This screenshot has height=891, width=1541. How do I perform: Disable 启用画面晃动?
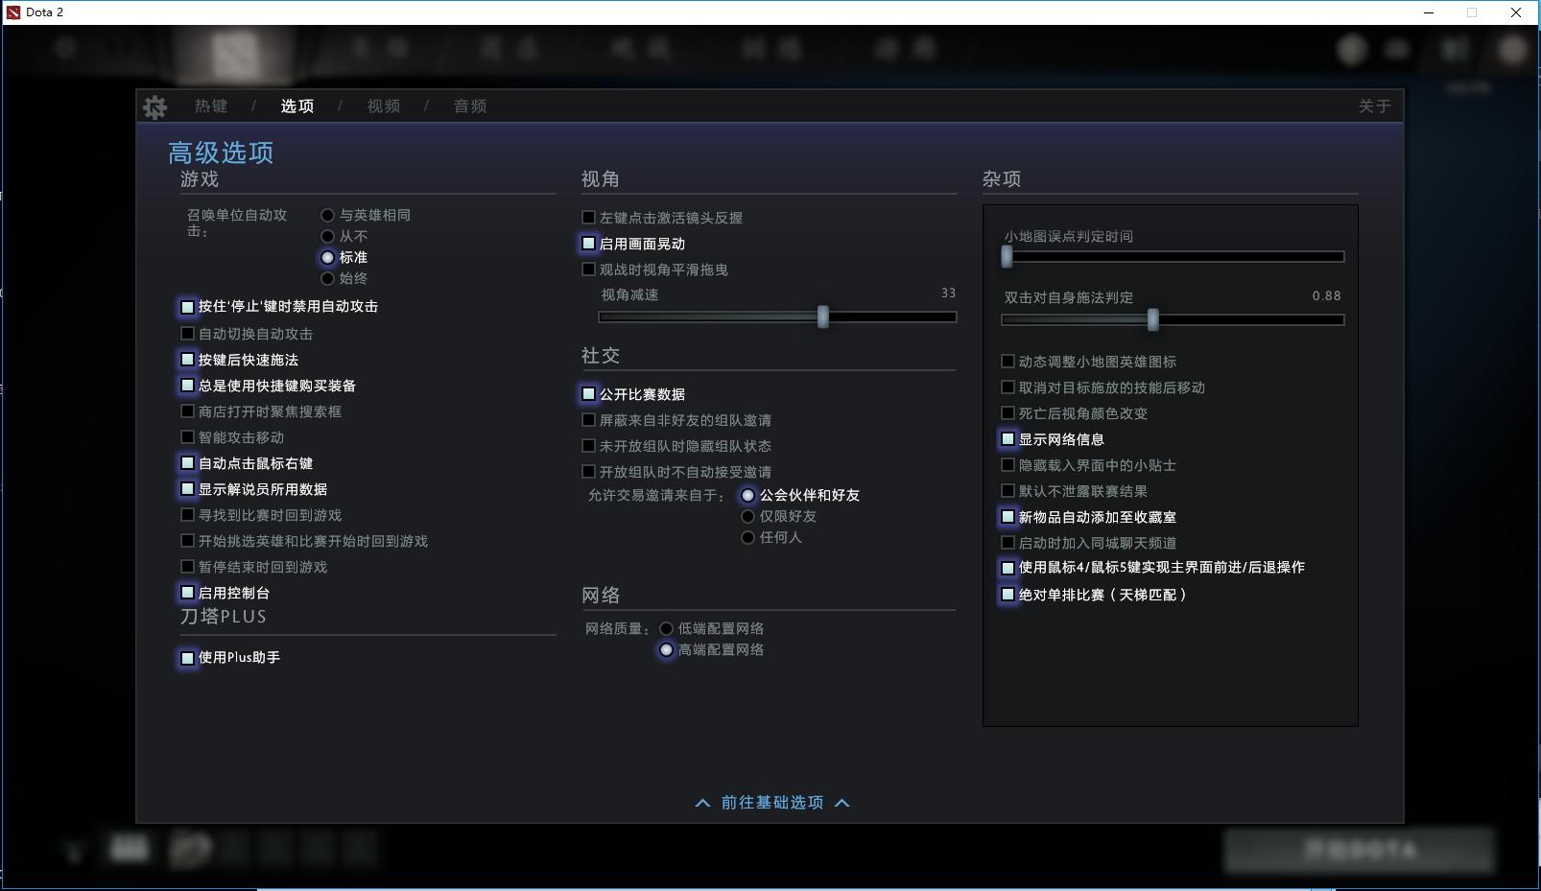coord(588,243)
